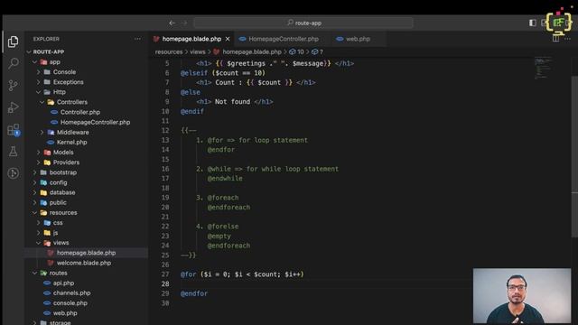Image resolution: width=578 pixels, height=325 pixels.
Task: Open the Extensions view
Action: point(14,130)
